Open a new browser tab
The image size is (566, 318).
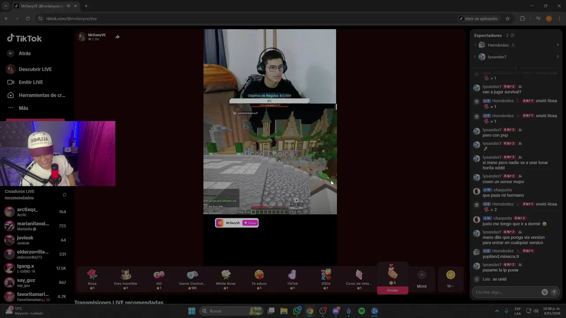(86, 6)
